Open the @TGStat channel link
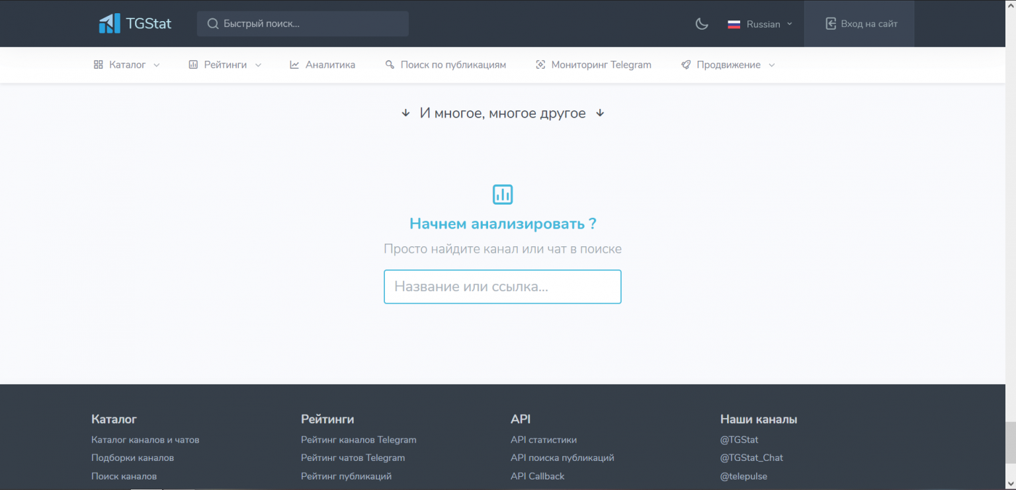Image resolution: width=1016 pixels, height=490 pixels. (x=739, y=440)
